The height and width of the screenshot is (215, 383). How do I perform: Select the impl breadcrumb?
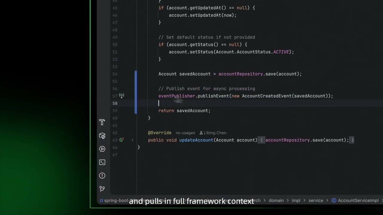point(296,201)
